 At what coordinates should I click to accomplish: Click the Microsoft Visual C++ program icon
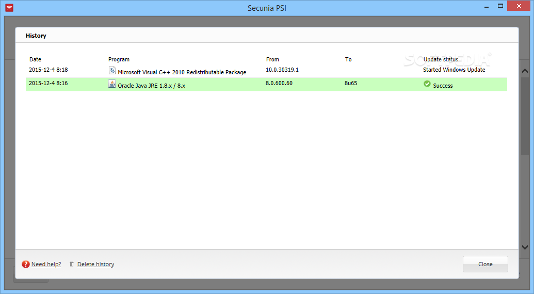[x=112, y=71]
